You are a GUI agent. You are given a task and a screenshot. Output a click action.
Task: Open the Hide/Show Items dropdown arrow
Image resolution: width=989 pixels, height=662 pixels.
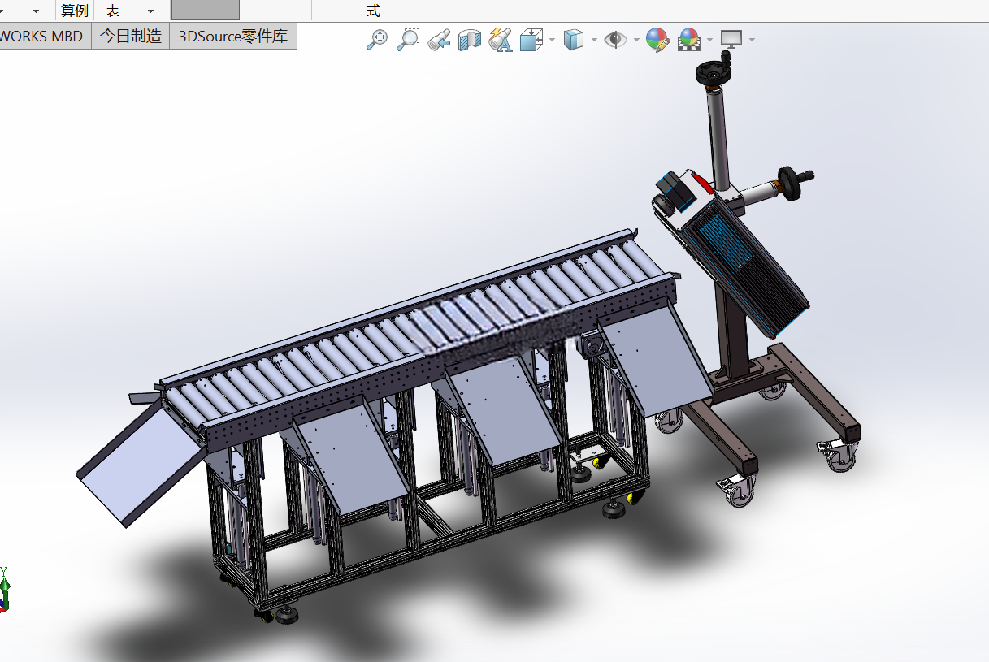[x=635, y=40]
